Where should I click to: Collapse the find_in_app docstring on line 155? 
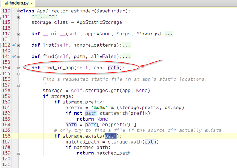tap(19, 74)
